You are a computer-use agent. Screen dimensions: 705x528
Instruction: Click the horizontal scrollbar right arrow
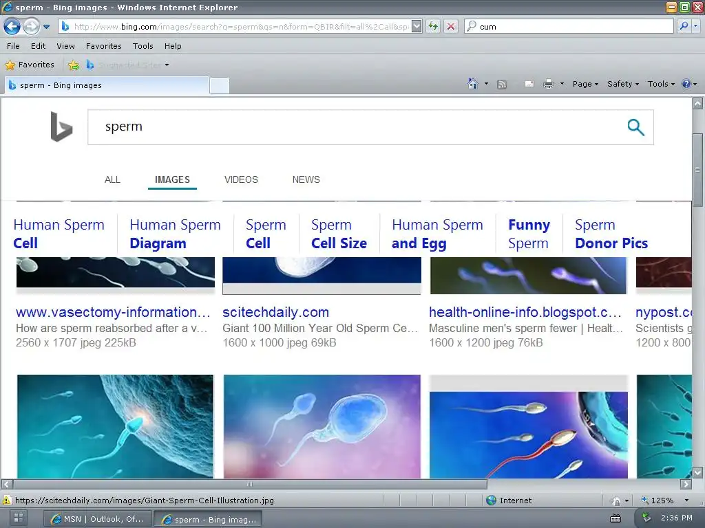click(x=686, y=485)
